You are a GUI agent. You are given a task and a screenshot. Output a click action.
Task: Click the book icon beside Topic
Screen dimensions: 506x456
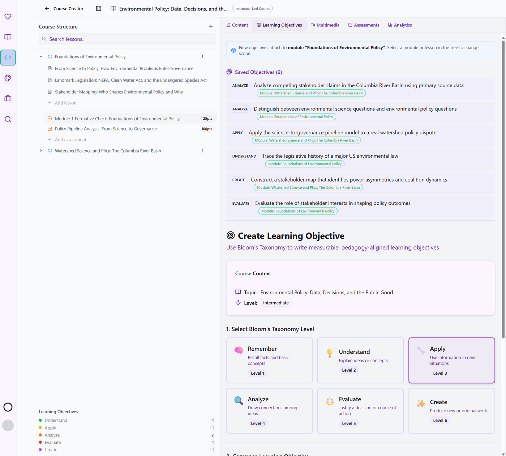point(238,292)
